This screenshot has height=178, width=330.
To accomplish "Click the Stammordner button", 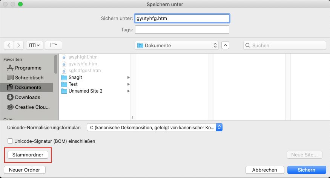I will (x=28, y=155).
